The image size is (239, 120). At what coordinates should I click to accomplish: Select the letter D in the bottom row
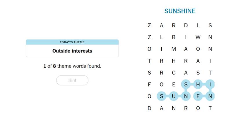click(x=149, y=108)
